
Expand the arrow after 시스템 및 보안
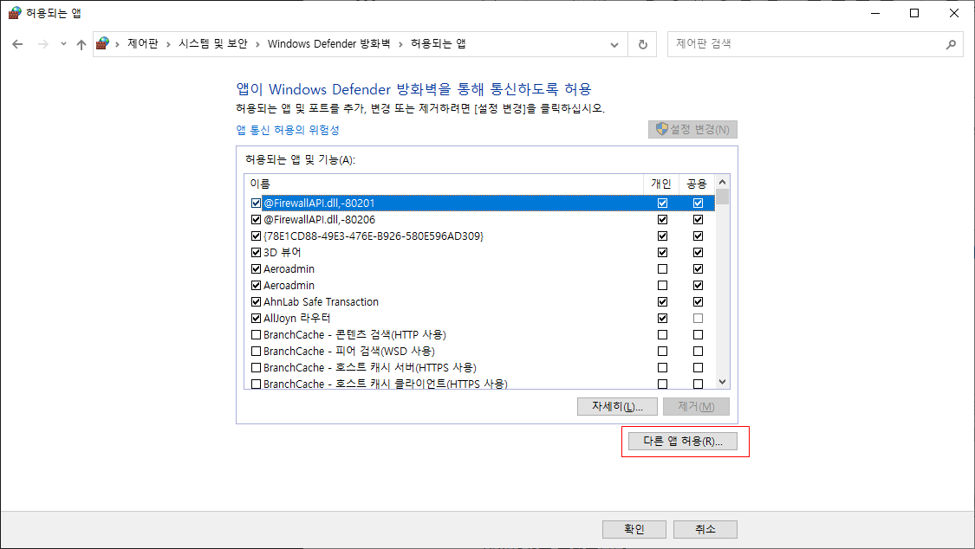pyautogui.click(x=257, y=44)
